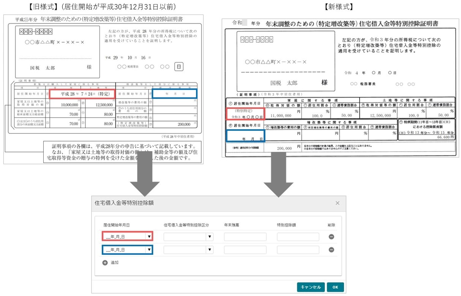Delete the first row using minus icon
The width and height of the screenshot is (461, 296).
click(x=331, y=237)
